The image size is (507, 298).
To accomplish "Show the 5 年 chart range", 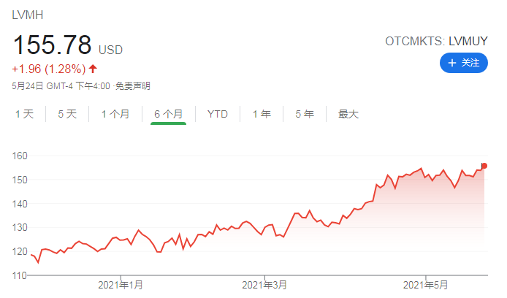I will pos(305,114).
